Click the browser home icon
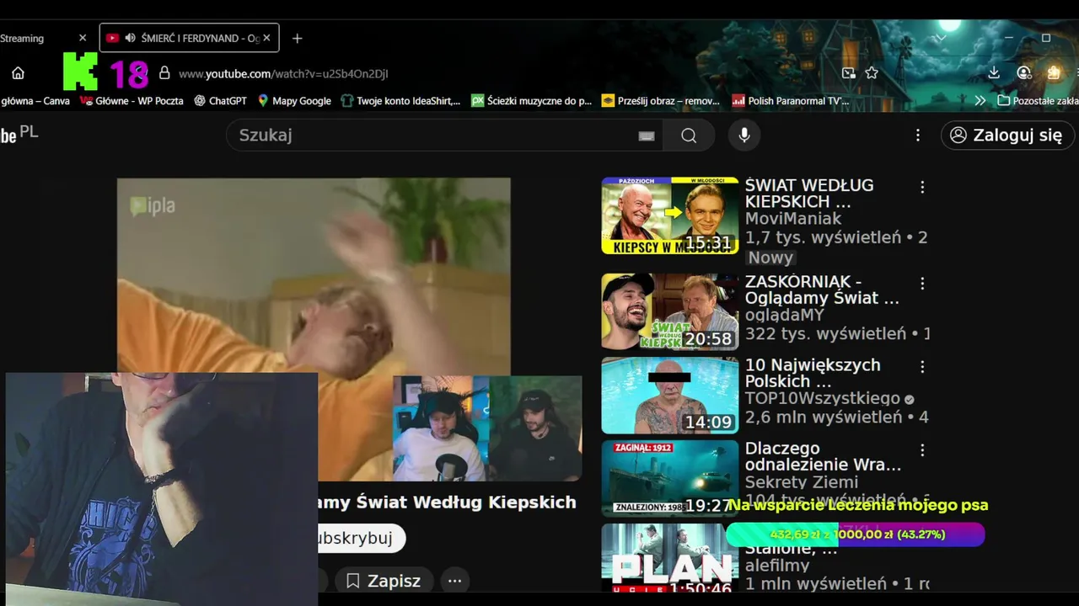The height and width of the screenshot is (606, 1079). tap(18, 73)
